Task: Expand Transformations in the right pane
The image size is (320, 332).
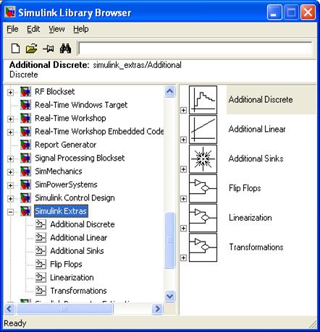Action: 184,257
